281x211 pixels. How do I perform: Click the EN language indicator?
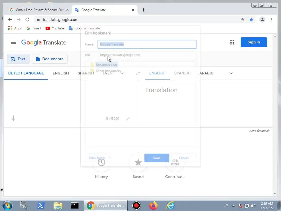(226, 205)
